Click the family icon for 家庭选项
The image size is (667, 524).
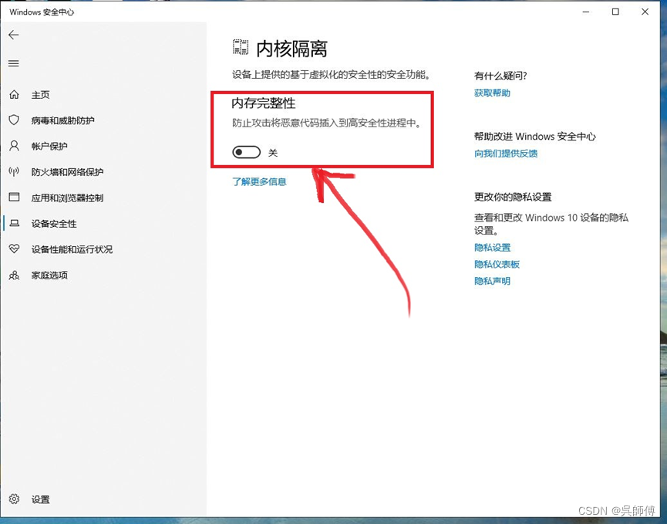(14, 275)
